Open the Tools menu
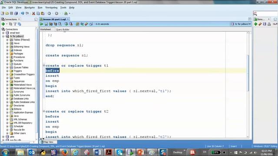Screen dimensions: 278x156 [63, 8]
